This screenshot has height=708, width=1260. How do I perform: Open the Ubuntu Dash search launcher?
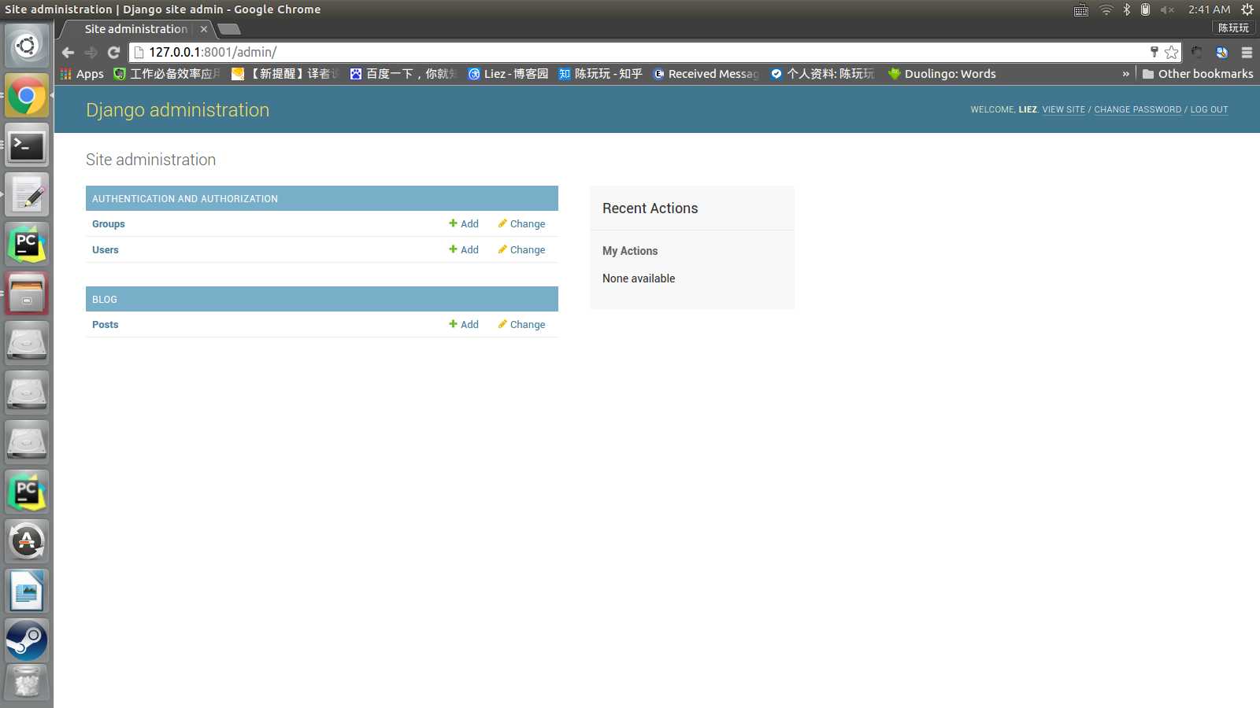[27, 46]
